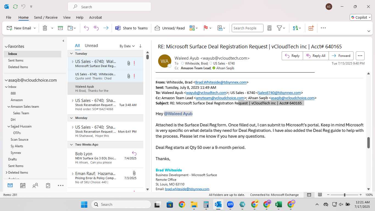Open the View tab
This screenshot has width=375, height=211.
pyautogui.click(x=67, y=17)
